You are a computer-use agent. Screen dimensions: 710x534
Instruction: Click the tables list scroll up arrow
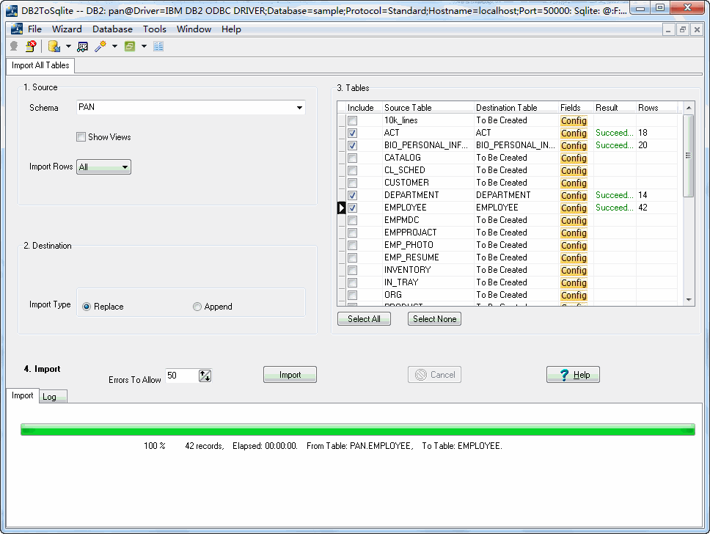click(688, 108)
